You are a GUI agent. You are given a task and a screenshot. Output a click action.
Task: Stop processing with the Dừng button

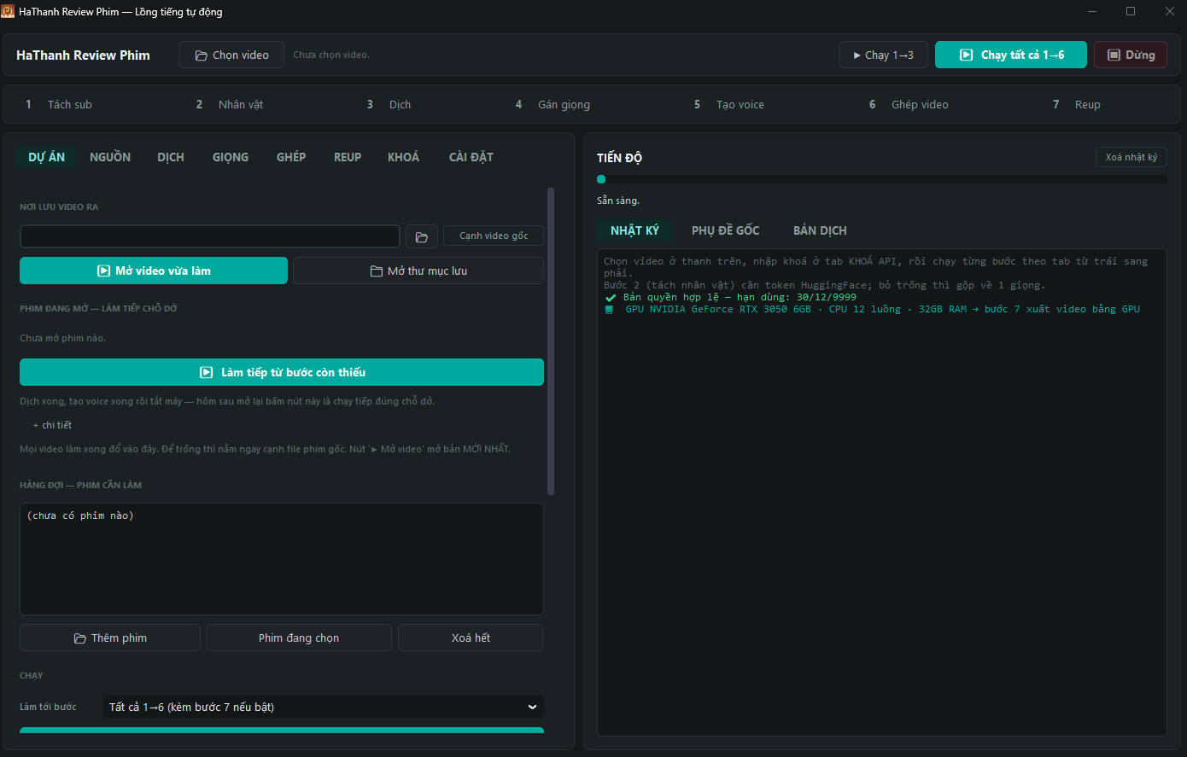tap(1131, 55)
